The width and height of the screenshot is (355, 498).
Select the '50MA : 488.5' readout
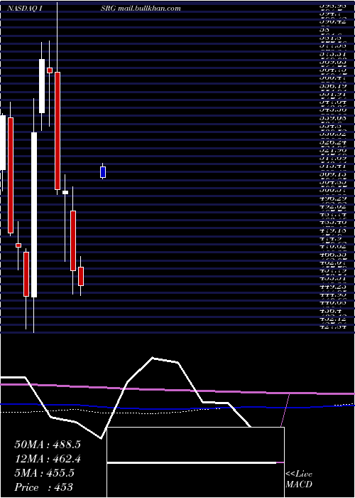point(48,445)
